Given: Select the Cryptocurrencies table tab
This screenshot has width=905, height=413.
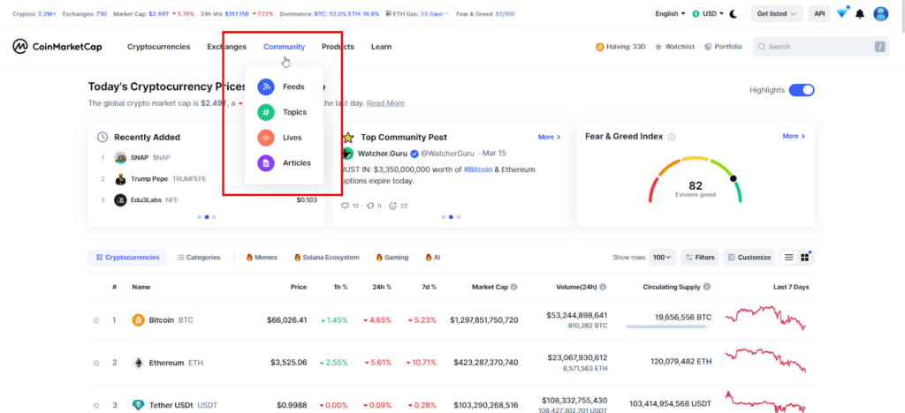Looking at the screenshot, I should point(127,258).
